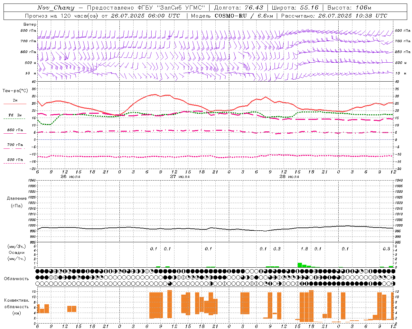Click the Тем-ра(°C) temperature label
This screenshot has height=329, width=412.
(x=15, y=91)
